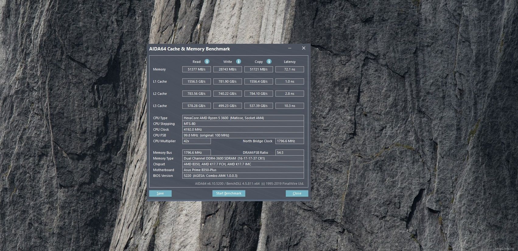Click the Close button at bottom right

(297, 193)
